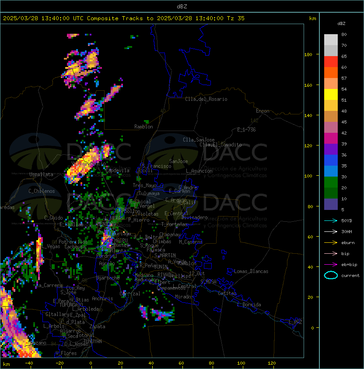Click the TUNUYAN map label
The height and width of the screenshot is (369, 364).
(x=93, y=341)
